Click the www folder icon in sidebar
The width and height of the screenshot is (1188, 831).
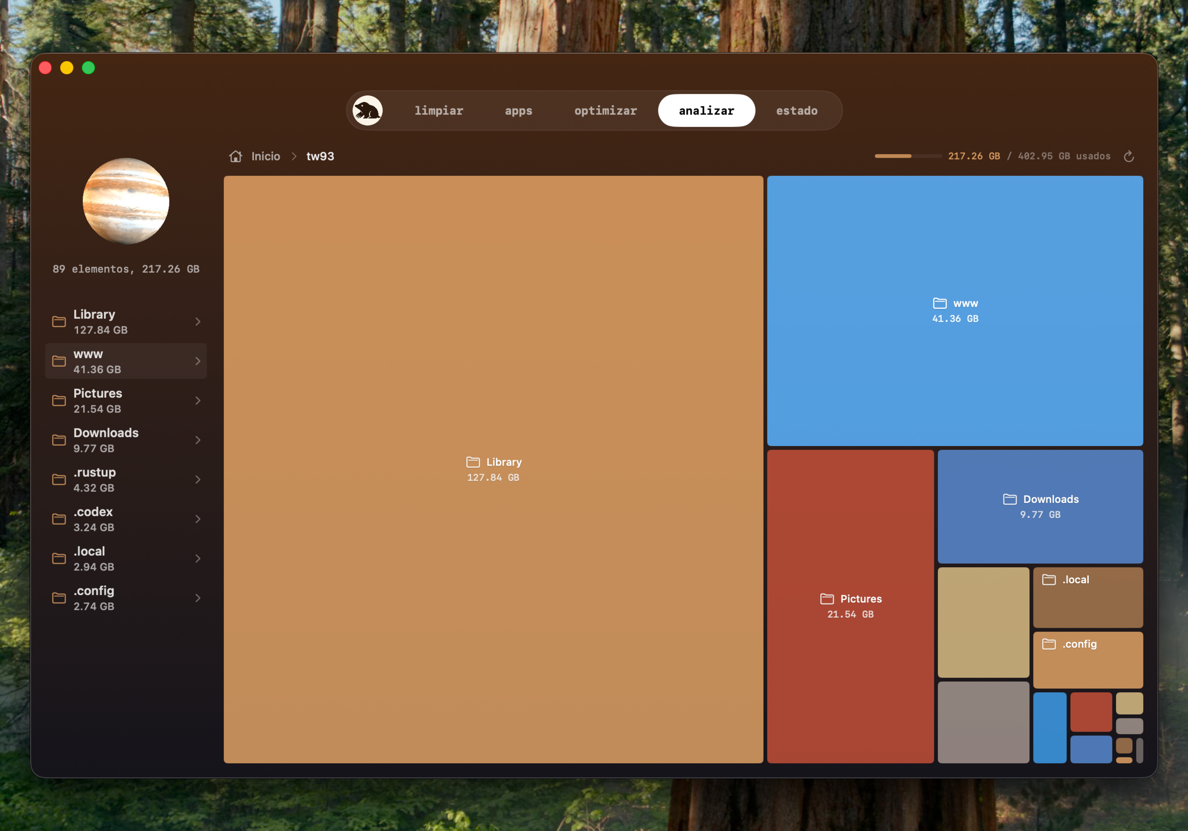click(x=59, y=361)
